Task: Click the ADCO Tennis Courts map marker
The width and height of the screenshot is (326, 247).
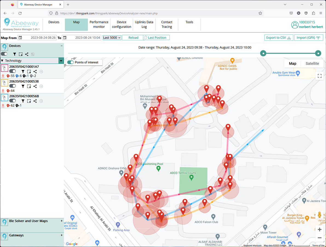Action: tap(192, 178)
